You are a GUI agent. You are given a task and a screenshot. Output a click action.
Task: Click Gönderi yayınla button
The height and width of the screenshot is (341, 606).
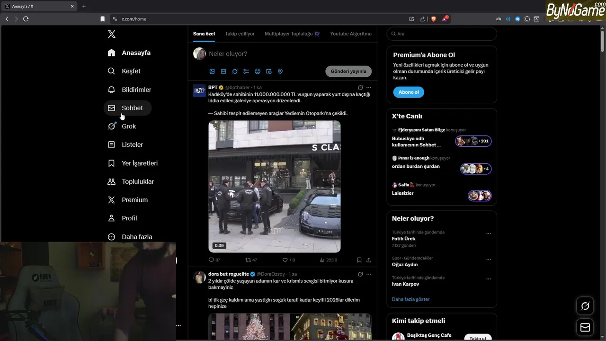point(348,72)
